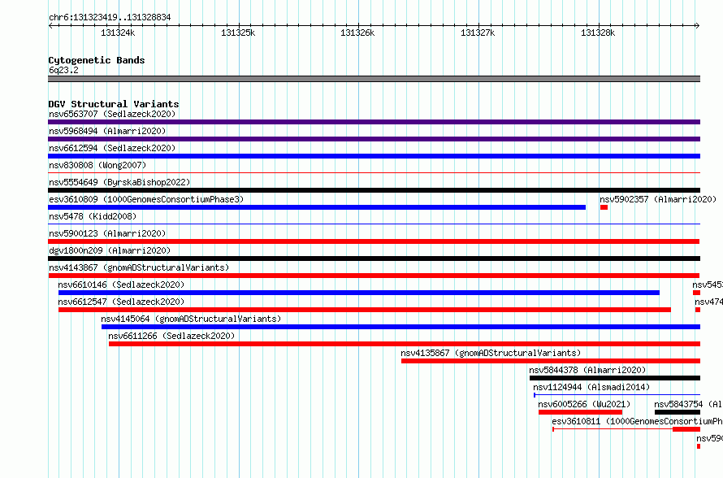Select thick red block of esv3610811

click(x=686, y=429)
